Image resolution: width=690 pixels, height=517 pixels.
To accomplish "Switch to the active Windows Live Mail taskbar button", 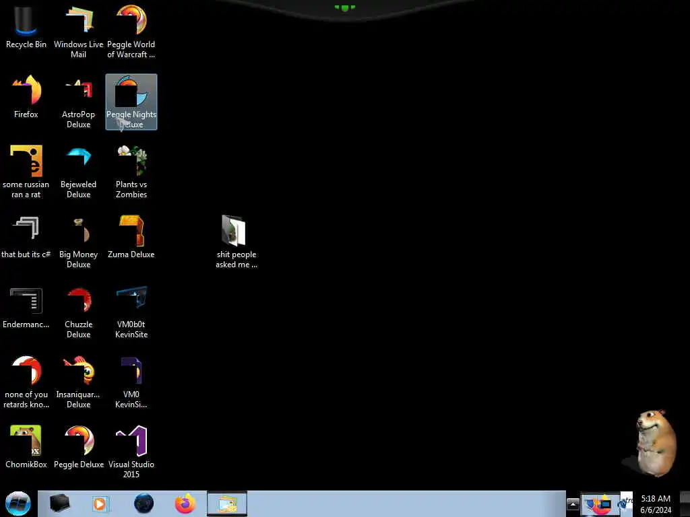I will [227, 504].
